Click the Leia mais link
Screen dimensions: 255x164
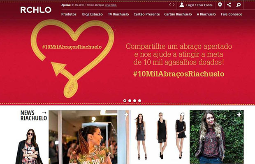coord(111,5)
